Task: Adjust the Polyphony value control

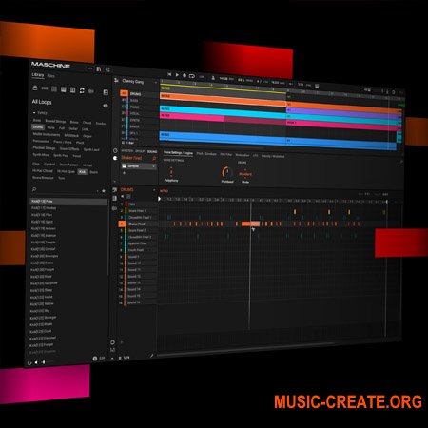Action: (171, 172)
